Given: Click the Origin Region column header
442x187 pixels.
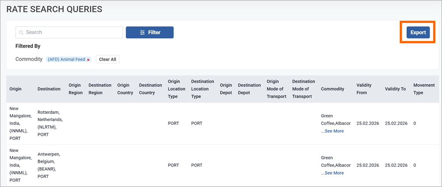Looking at the screenshot, I should (x=76, y=89).
